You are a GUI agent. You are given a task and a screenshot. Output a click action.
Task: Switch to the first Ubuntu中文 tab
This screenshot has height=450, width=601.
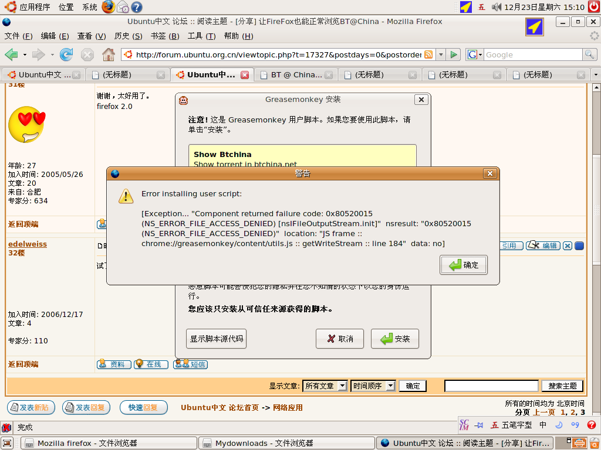[44, 74]
